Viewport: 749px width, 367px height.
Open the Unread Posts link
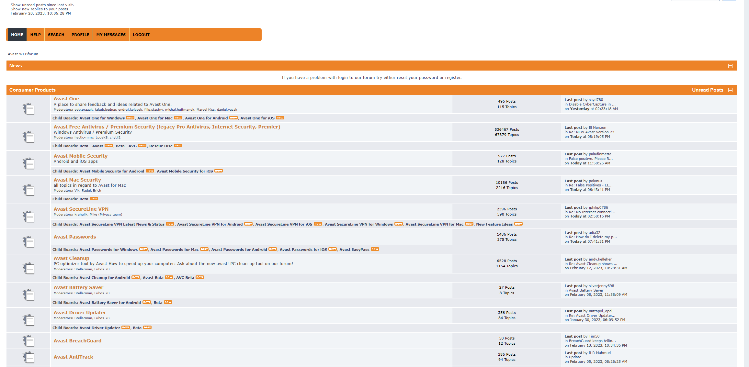[x=708, y=90]
